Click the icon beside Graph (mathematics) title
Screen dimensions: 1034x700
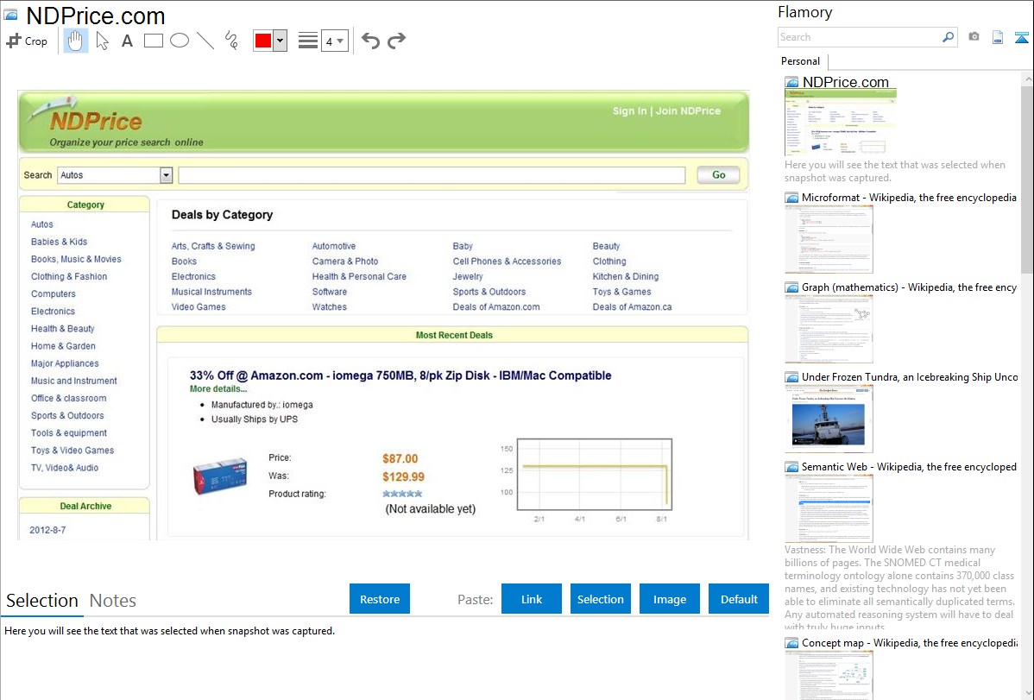pyautogui.click(x=792, y=287)
